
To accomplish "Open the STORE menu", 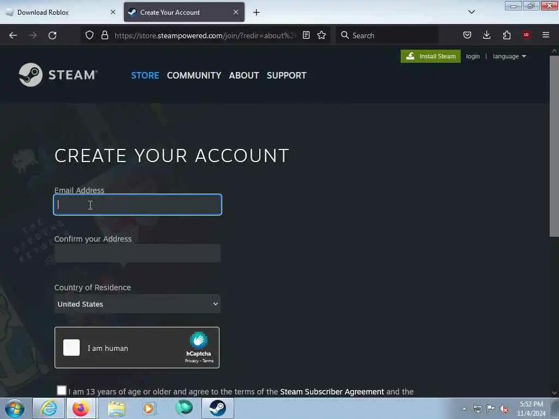I will pos(145,75).
